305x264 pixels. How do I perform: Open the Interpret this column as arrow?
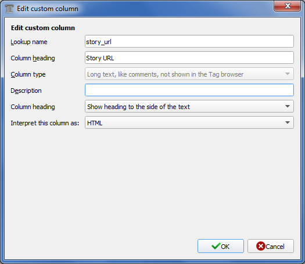click(288, 122)
